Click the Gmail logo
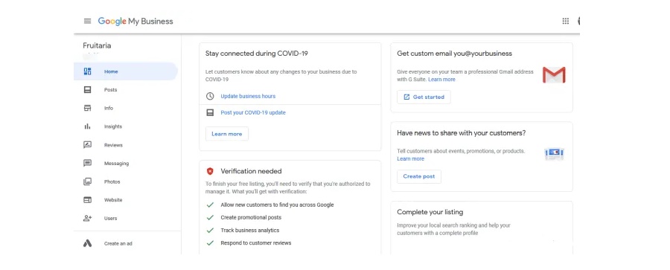 coord(554,75)
